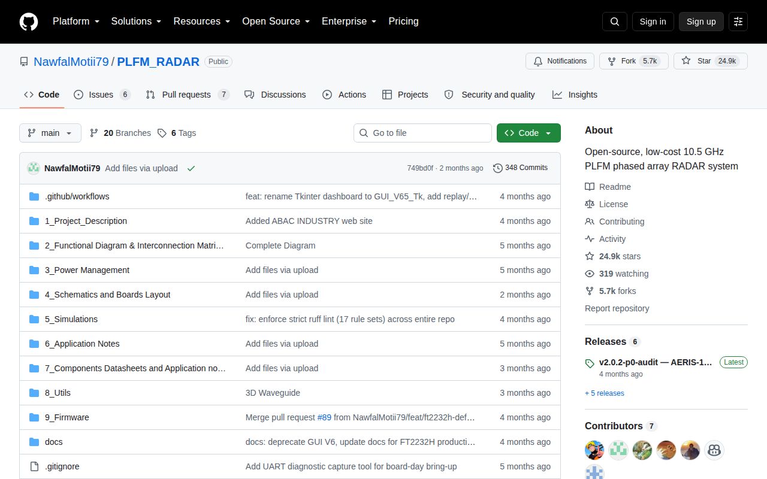The width and height of the screenshot is (767, 479).
Task: Click the last contributor avatar in first row
Action: click(x=714, y=450)
